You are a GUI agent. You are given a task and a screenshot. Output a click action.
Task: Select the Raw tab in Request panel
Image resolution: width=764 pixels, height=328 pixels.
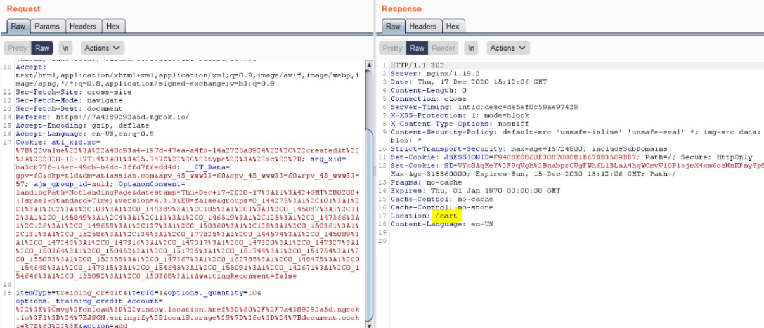point(18,27)
